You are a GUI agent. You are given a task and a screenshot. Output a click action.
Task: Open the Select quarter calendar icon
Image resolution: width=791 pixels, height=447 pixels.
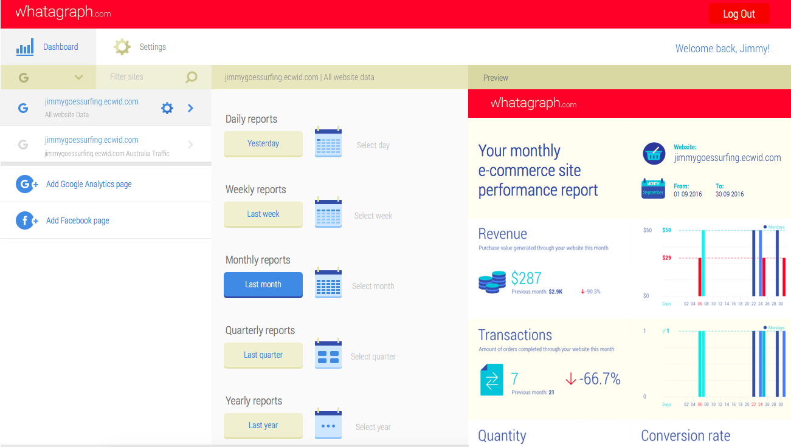tap(328, 354)
